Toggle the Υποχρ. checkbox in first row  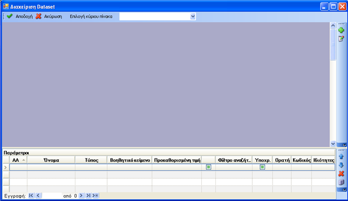point(262,167)
